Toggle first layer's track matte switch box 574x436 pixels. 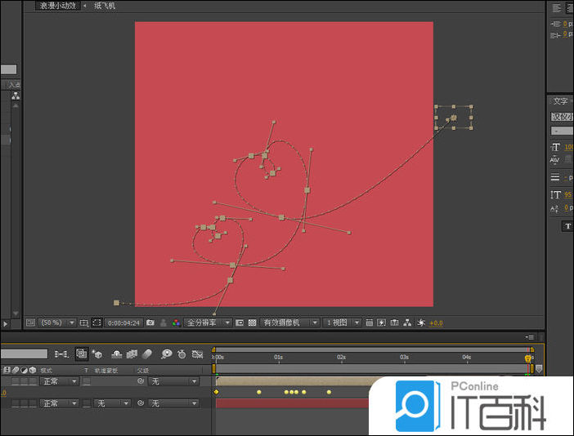pos(87,381)
